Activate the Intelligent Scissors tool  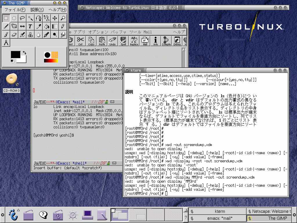47,18
